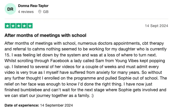Click the GB country label
The height and width of the screenshot is (111, 172).
(46, 12)
